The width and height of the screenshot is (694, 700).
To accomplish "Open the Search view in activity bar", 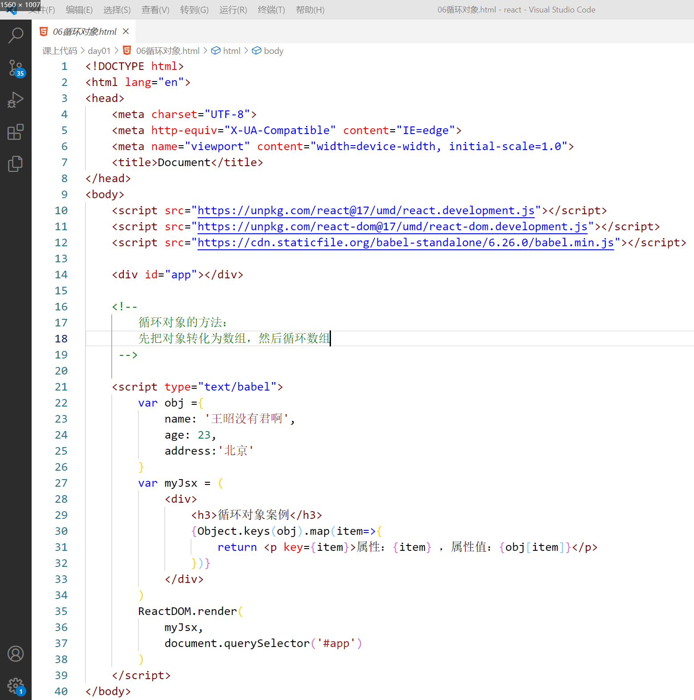I will coord(16,36).
